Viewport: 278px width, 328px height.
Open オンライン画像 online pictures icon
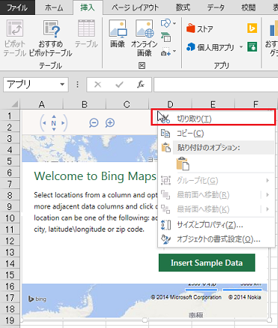click(x=145, y=37)
